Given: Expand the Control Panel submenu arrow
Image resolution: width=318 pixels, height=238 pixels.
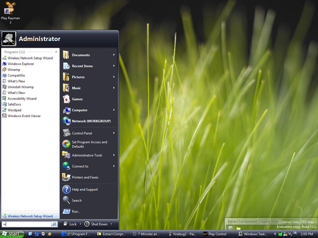Looking at the screenshot, I should point(114,133).
